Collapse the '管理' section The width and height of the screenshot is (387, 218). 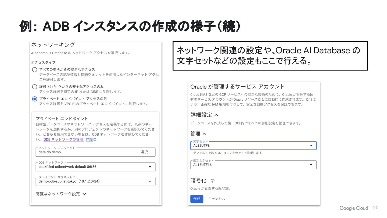(x=198, y=133)
